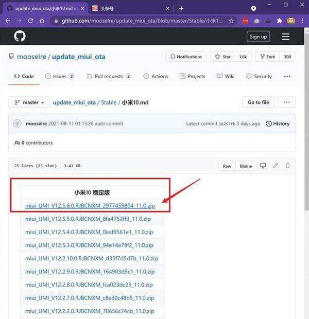
Task: Click the Sign up button
Action: click(258, 37)
